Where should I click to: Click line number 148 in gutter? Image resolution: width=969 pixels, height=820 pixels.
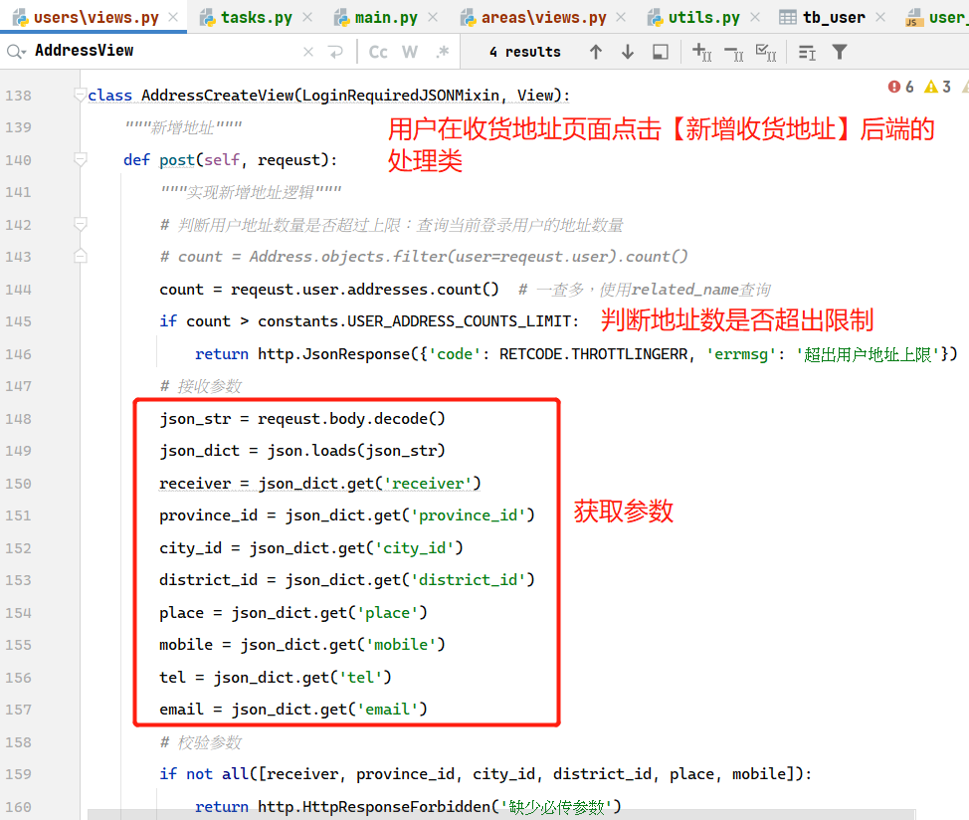point(18,419)
